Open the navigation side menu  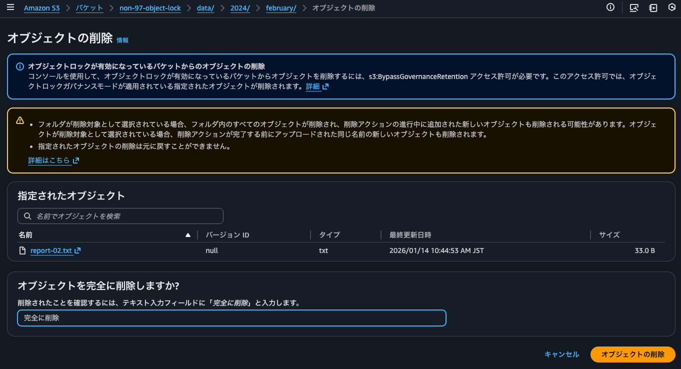tap(10, 7)
